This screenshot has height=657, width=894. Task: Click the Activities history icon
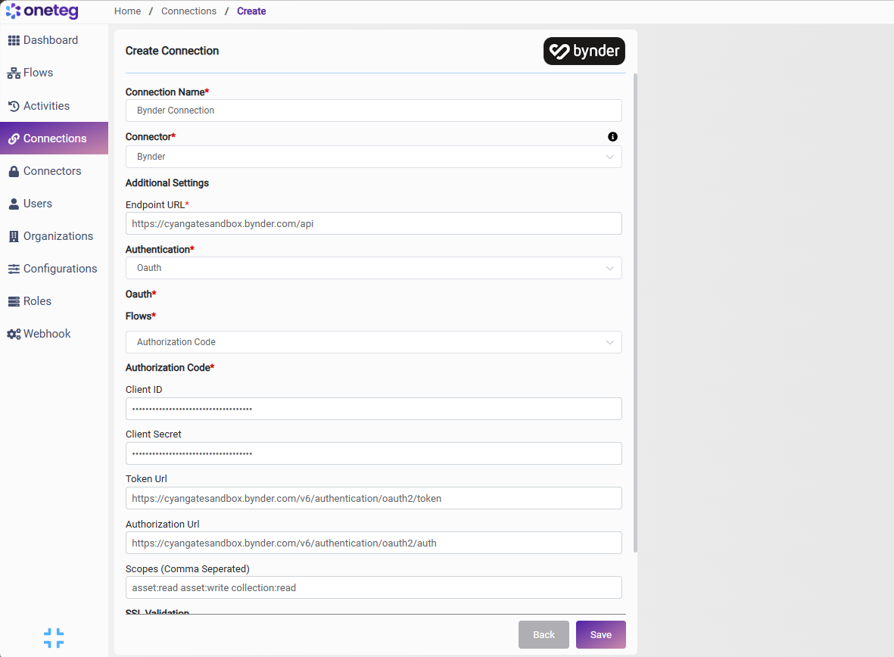coord(14,106)
